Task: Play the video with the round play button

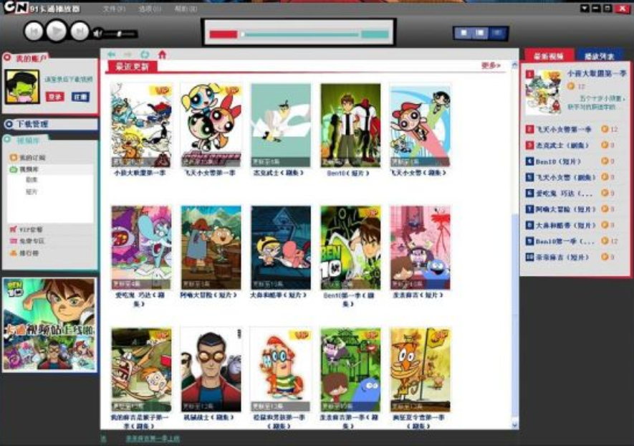Action: 56,30
